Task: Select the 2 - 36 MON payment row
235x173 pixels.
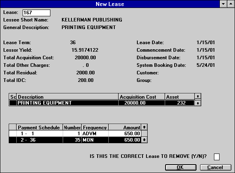Action: click(75, 140)
